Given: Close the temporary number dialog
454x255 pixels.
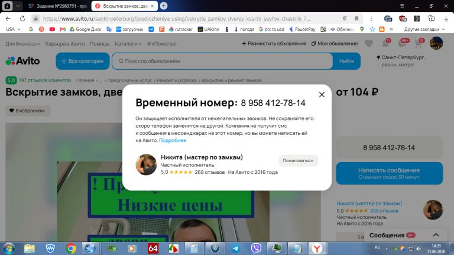Looking at the screenshot, I should (x=322, y=95).
